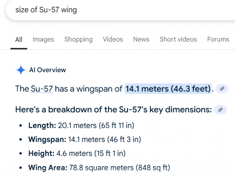Image resolution: width=235 pixels, height=176 pixels.
Task: Click the AI Overview label text
Action: (x=47, y=70)
